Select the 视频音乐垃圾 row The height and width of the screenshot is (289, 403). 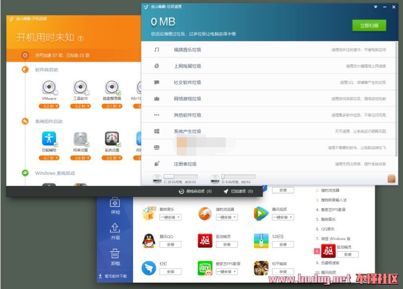pyautogui.click(x=269, y=50)
